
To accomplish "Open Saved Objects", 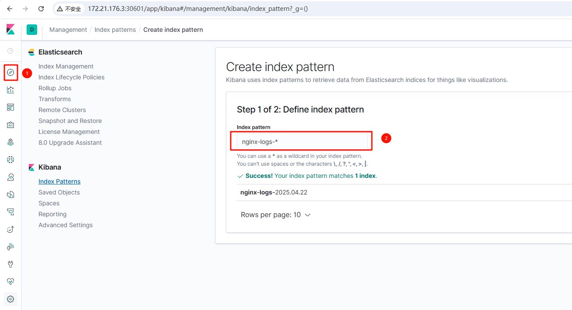I will [59, 192].
